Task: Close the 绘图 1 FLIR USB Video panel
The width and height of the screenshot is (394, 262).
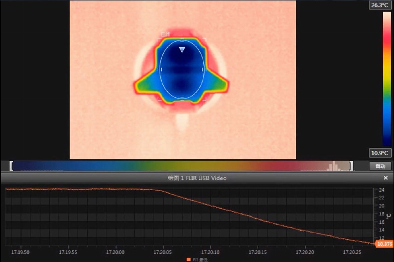Action: [x=386, y=178]
